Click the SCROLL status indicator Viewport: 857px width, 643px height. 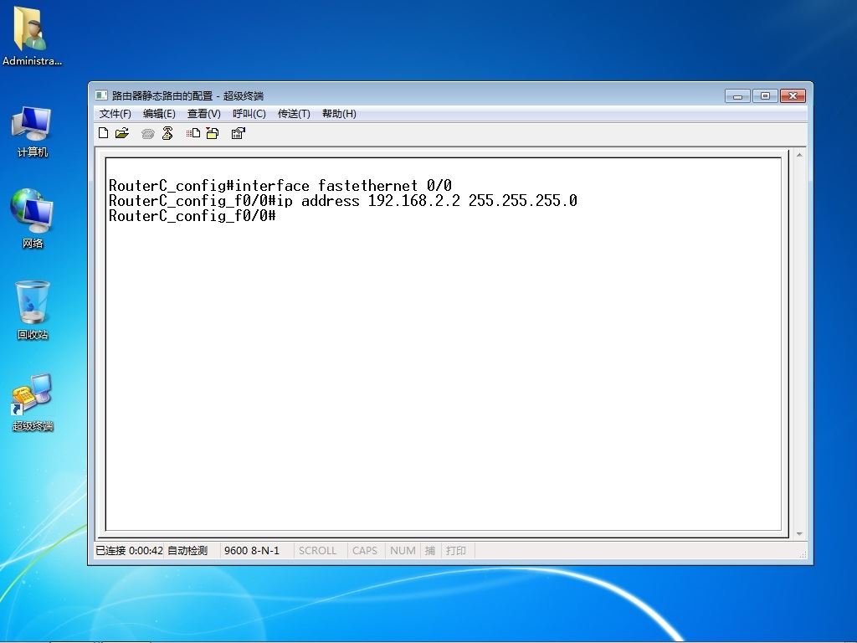tap(317, 551)
